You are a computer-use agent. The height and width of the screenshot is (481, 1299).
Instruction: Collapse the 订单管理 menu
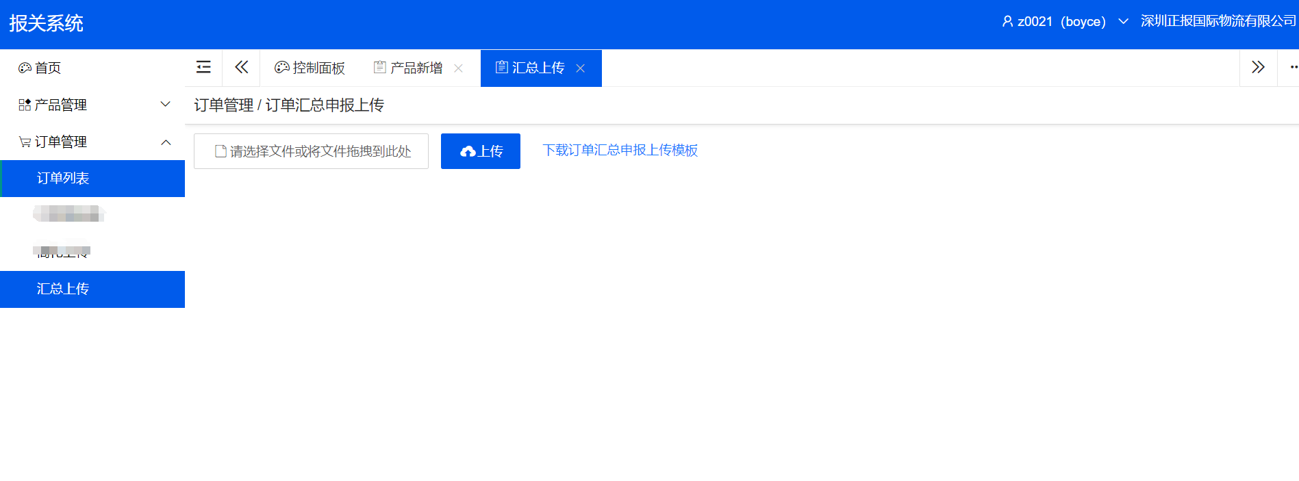pos(92,142)
